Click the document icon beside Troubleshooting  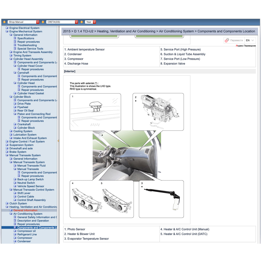pyautogui.click(x=15, y=45)
